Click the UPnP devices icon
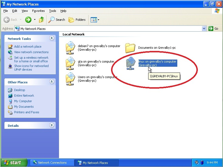The image size is (223, 167). pos(10,66)
